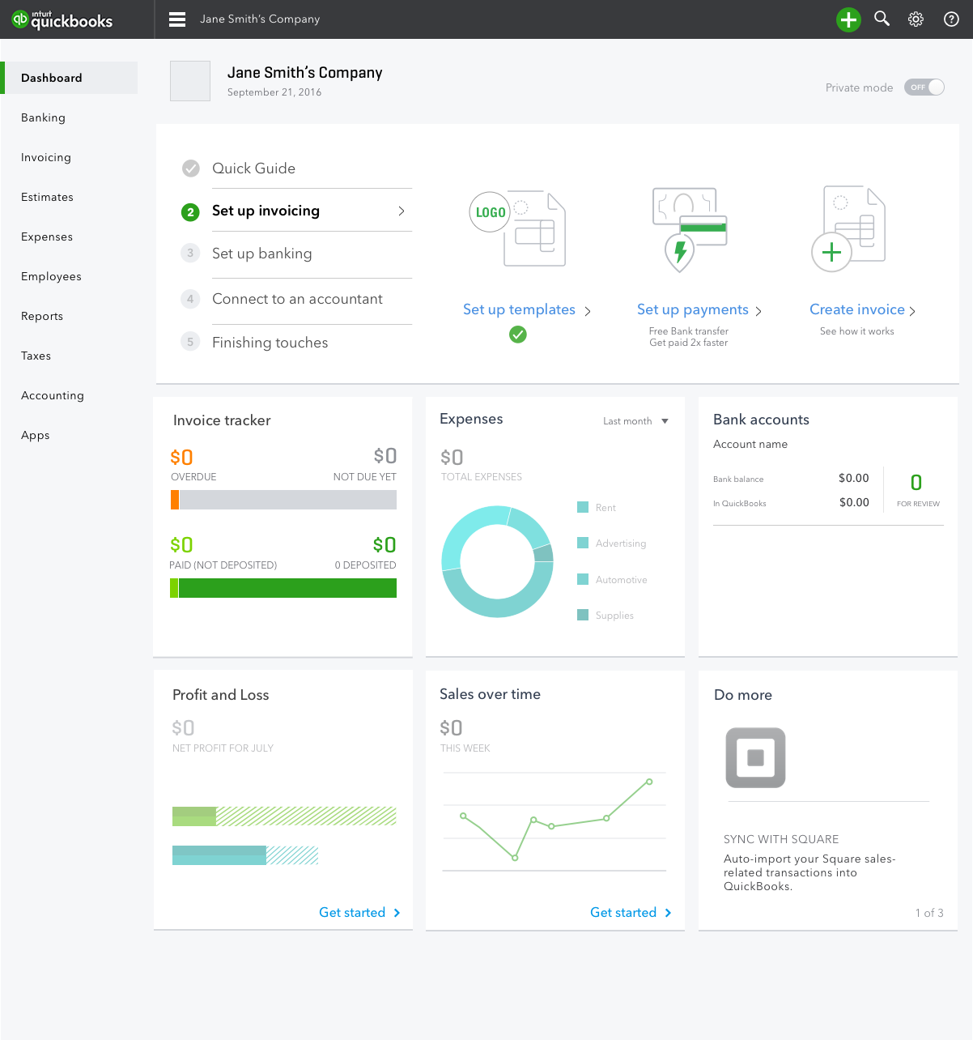Expand the Set up invoicing chevron

(402, 211)
